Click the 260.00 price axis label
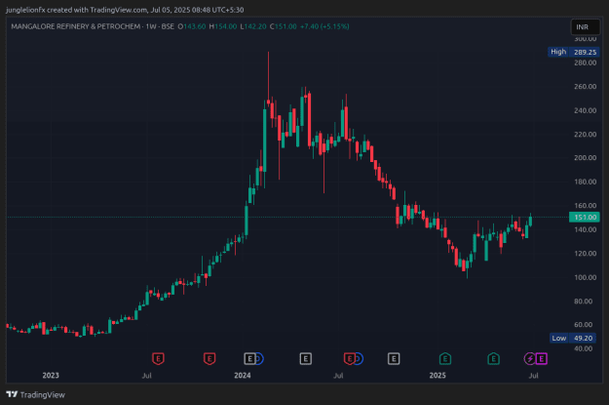This screenshot has height=405, width=609. (585, 87)
